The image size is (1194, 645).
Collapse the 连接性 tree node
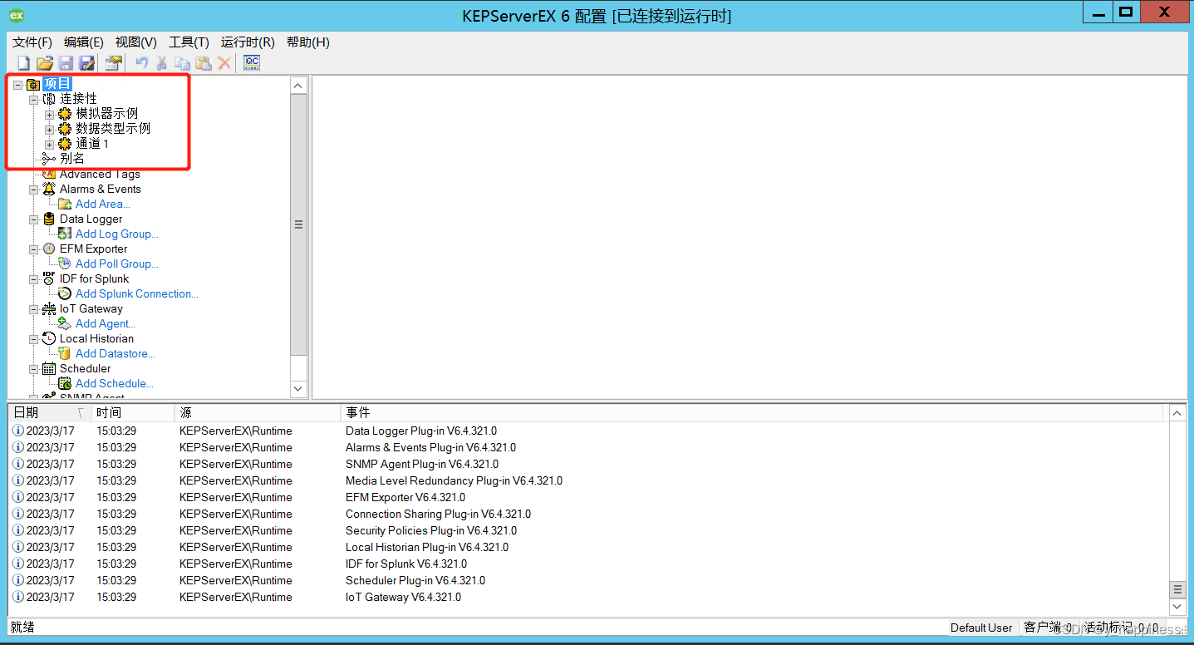click(x=33, y=99)
